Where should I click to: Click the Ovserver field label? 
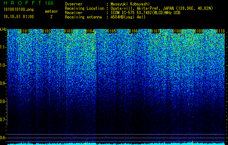tap(74, 4)
